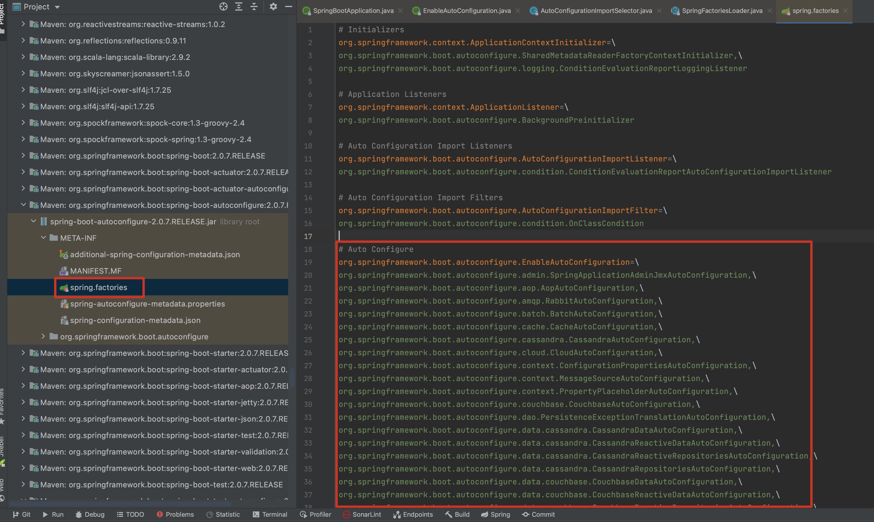Viewport: 874px width, 522px height.
Task: Collapse the META-INF folder
Action: click(43, 238)
